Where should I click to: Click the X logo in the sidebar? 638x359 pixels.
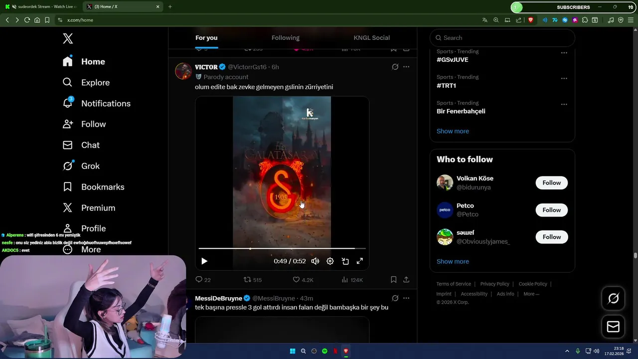tap(68, 38)
